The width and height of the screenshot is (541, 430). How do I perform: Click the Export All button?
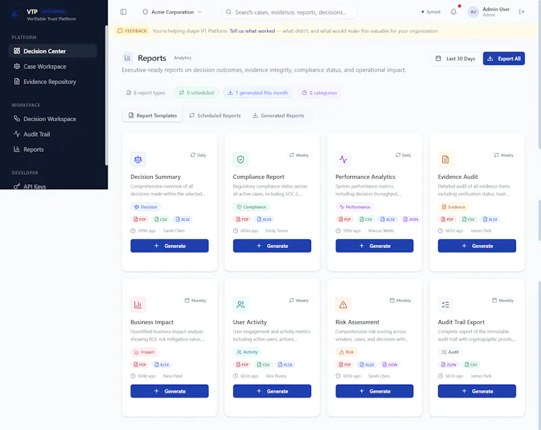504,58
